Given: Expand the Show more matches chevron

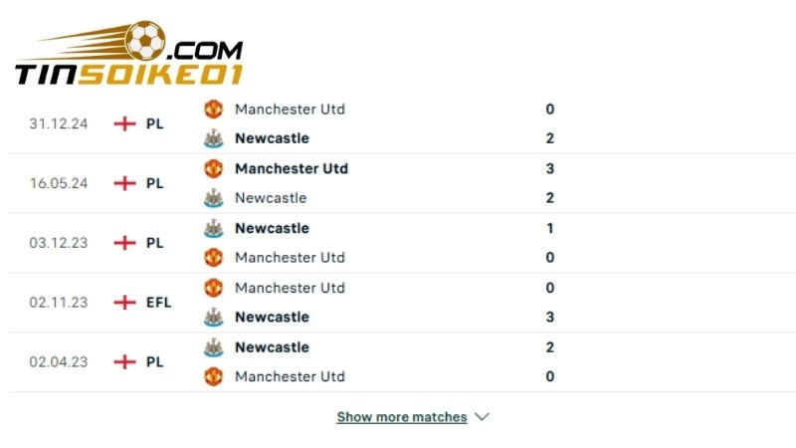Looking at the screenshot, I should 483,417.
